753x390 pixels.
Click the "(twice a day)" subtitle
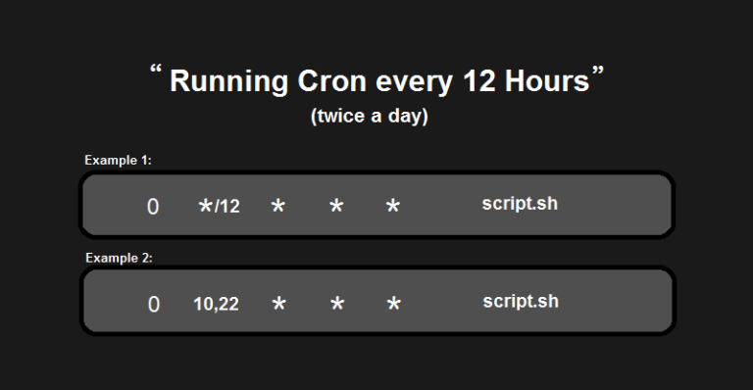click(370, 116)
